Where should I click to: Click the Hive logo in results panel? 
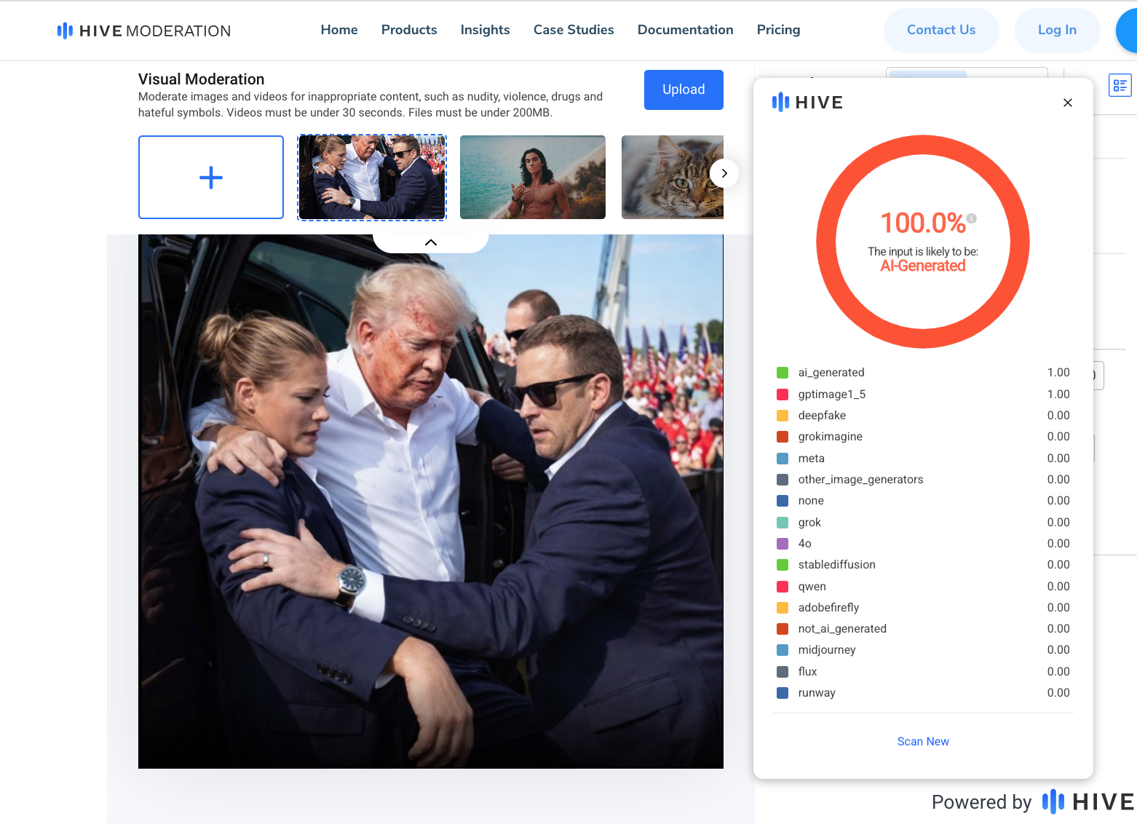(x=807, y=103)
